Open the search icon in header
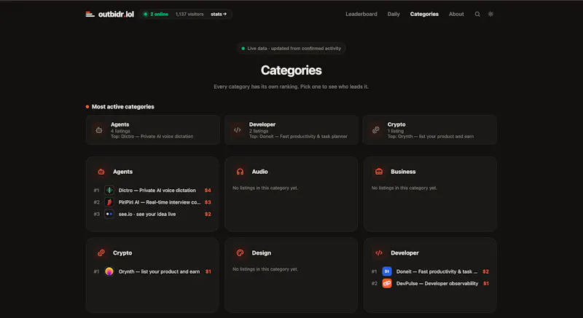The width and height of the screenshot is (583, 318). [x=477, y=14]
